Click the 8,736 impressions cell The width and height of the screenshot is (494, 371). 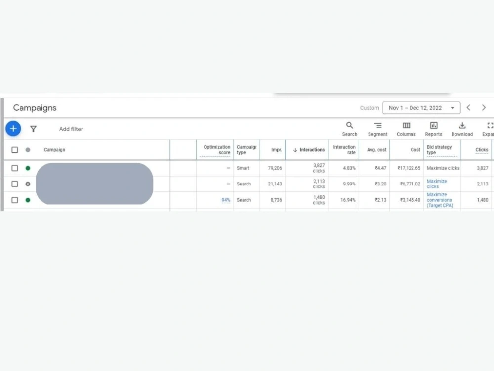pyautogui.click(x=276, y=200)
